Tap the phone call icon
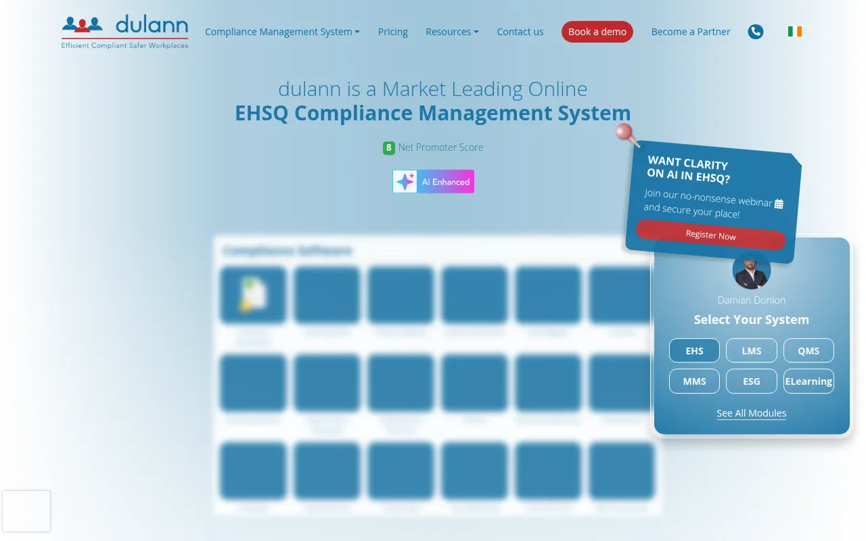Image resolution: width=866 pixels, height=541 pixels. [x=756, y=32]
